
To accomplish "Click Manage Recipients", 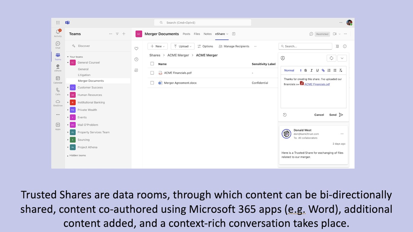I will point(234,46).
